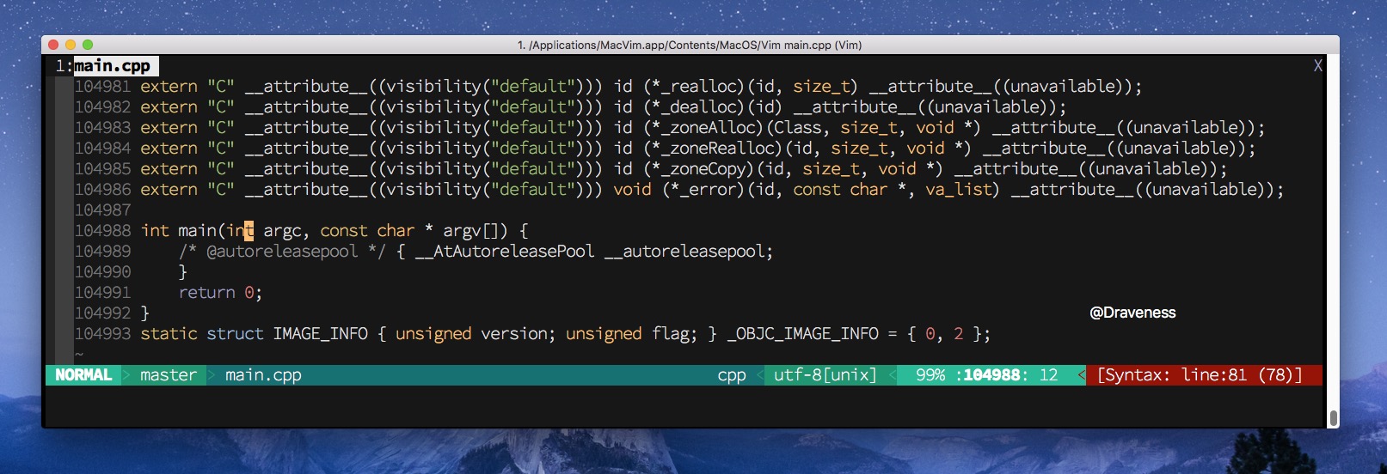
Task: Click line number 104986 in the gutter
Action: [x=103, y=190]
